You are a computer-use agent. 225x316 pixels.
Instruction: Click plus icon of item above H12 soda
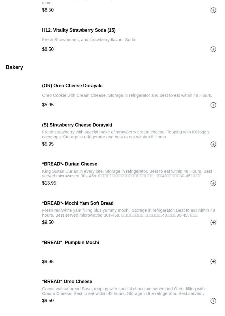click(x=213, y=10)
